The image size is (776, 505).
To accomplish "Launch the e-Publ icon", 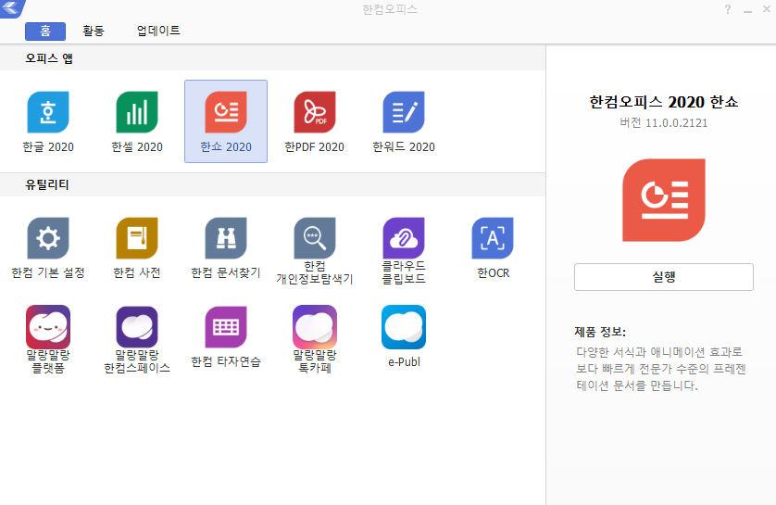I will (x=404, y=327).
